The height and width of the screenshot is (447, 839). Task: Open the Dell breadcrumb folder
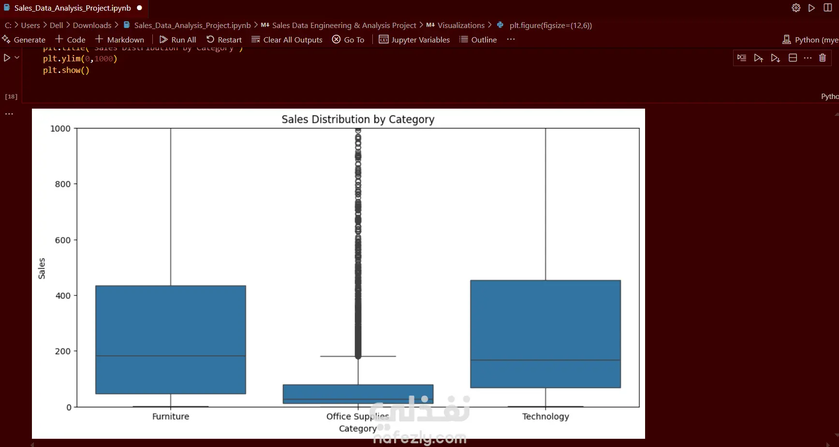click(x=57, y=25)
